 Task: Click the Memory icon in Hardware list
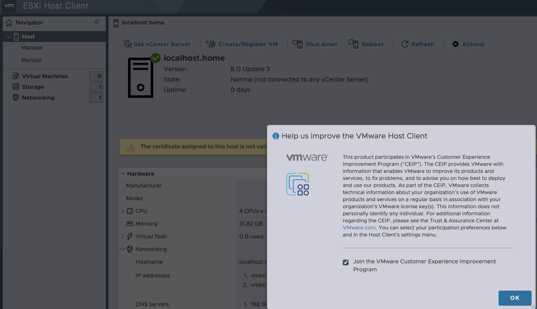coord(130,224)
